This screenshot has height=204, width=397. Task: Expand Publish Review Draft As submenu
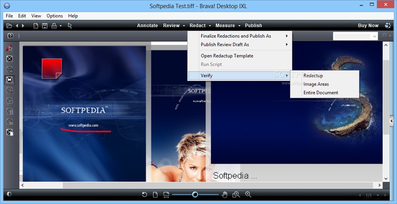240,45
